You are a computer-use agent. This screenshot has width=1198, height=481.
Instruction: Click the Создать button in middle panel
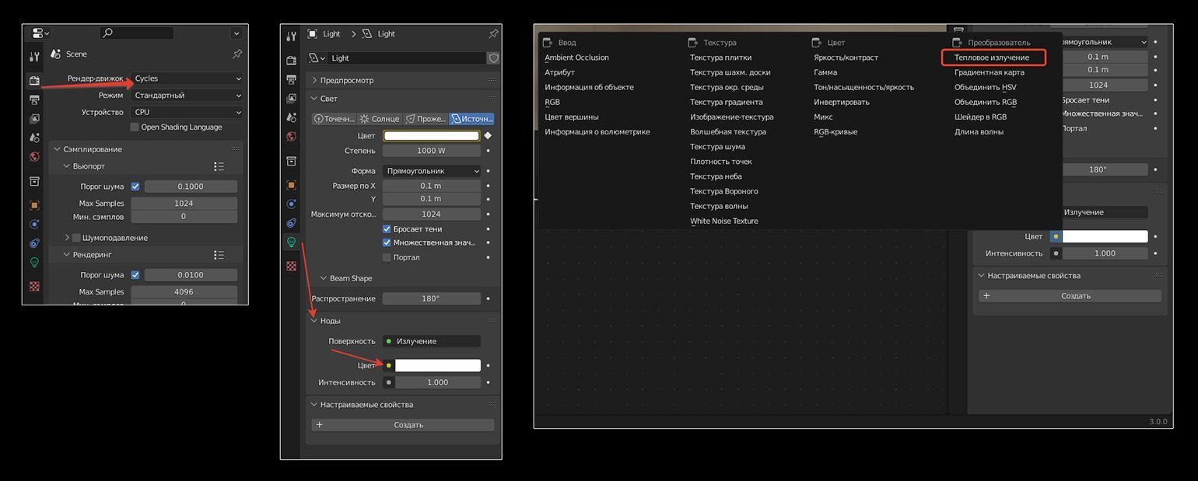coord(403,425)
